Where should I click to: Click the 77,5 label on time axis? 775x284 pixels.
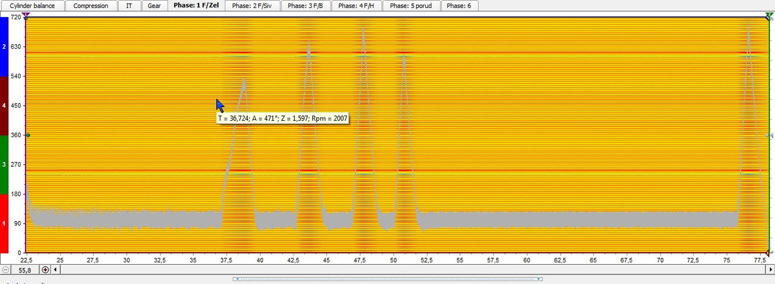point(760,260)
